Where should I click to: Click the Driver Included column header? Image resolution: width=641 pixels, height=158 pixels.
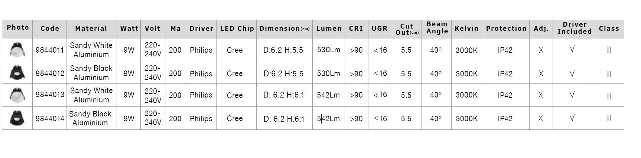click(574, 28)
